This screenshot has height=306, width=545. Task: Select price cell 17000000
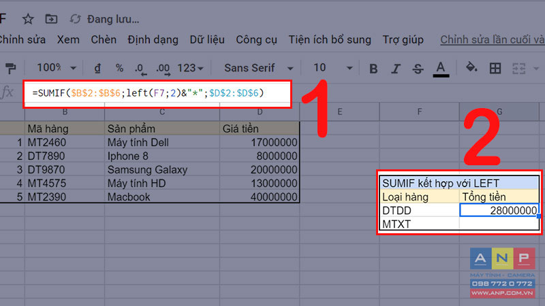[x=260, y=142]
